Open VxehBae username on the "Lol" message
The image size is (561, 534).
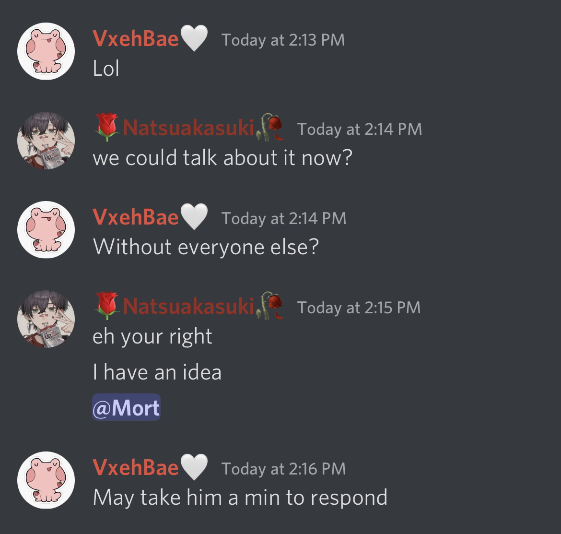click(136, 38)
